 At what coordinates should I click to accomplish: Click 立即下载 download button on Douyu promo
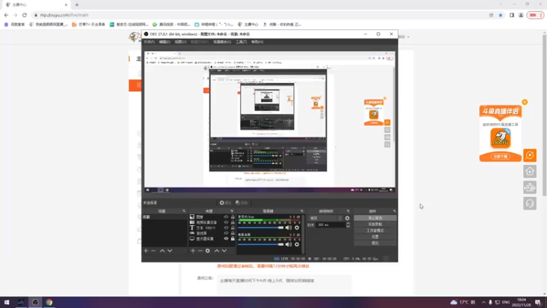501,157
